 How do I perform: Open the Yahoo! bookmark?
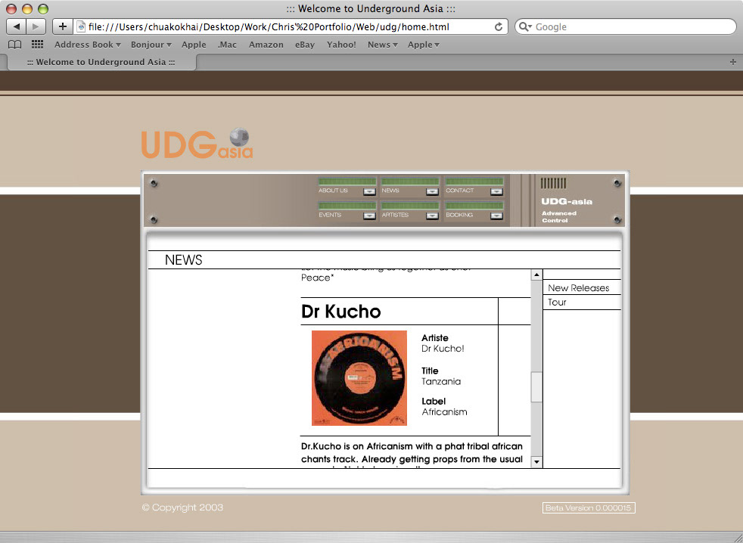coord(341,45)
